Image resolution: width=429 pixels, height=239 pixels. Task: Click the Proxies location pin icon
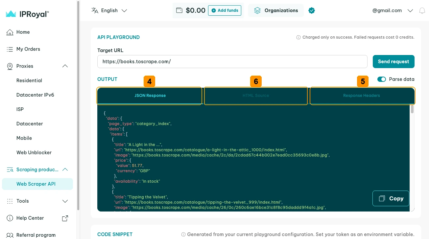click(10, 66)
